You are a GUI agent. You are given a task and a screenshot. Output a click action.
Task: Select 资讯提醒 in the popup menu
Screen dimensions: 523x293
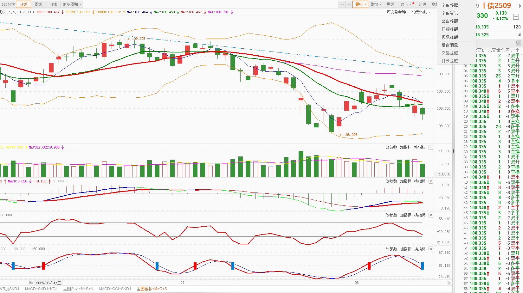[x=450, y=37]
